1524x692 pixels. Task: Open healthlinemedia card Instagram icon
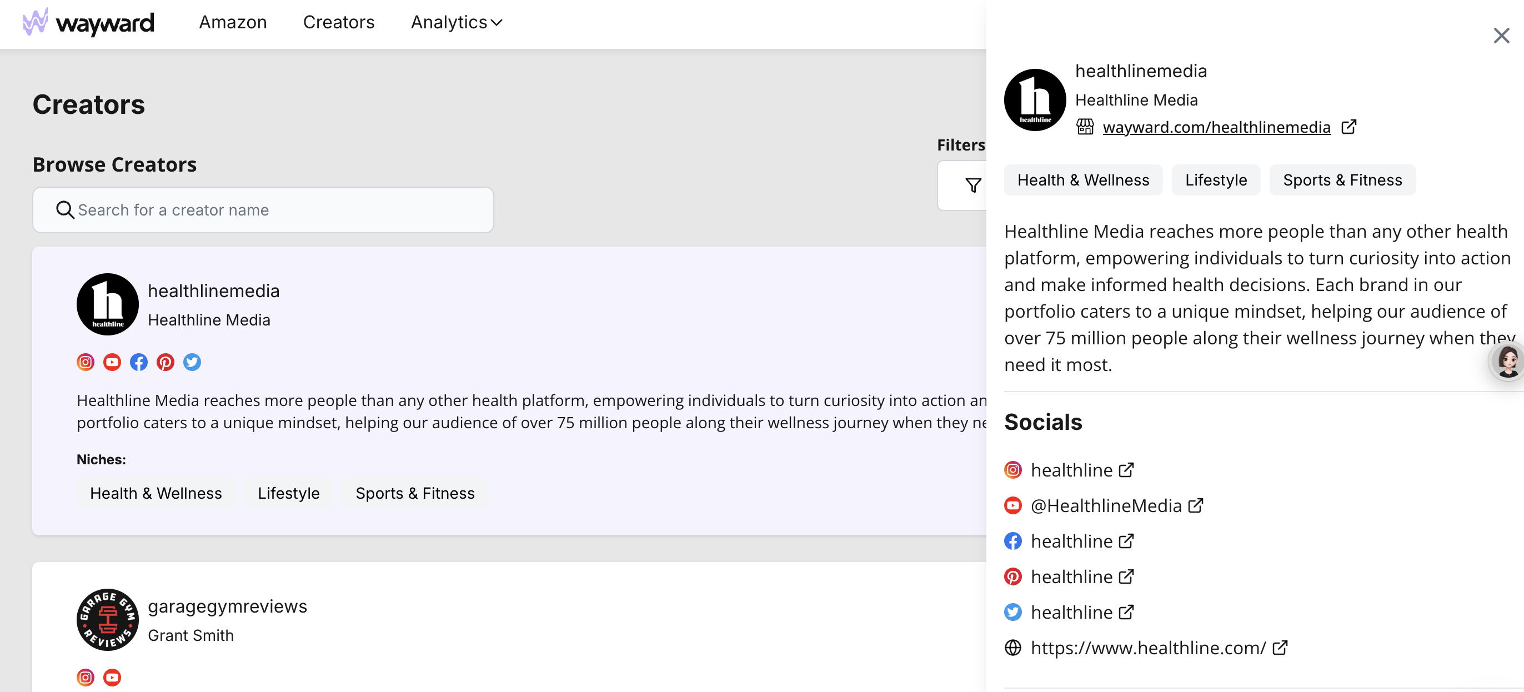[86, 362]
